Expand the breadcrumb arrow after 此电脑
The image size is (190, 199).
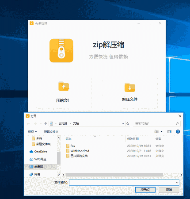70,123
